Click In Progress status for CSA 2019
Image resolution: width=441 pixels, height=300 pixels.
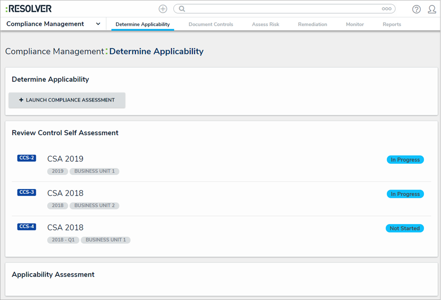pyautogui.click(x=405, y=160)
